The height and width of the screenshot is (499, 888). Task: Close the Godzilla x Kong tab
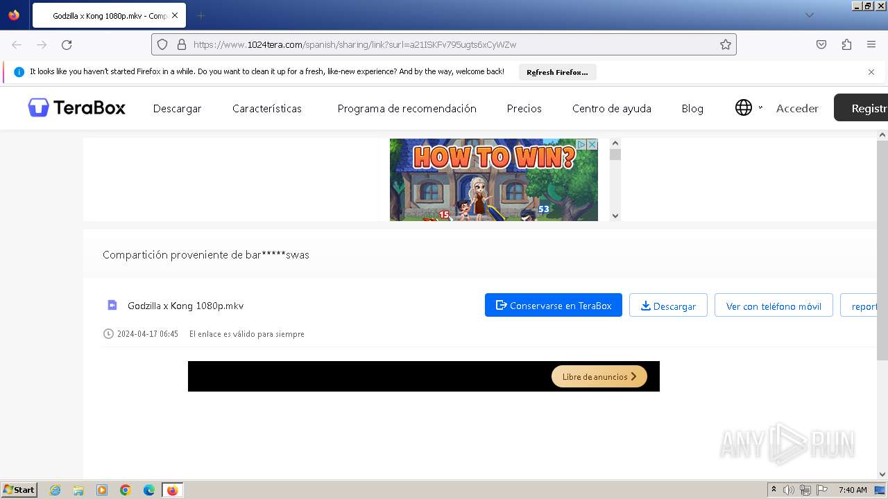click(175, 15)
